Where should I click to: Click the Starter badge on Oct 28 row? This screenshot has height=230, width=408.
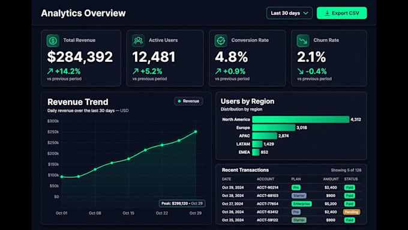click(x=299, y=196)
